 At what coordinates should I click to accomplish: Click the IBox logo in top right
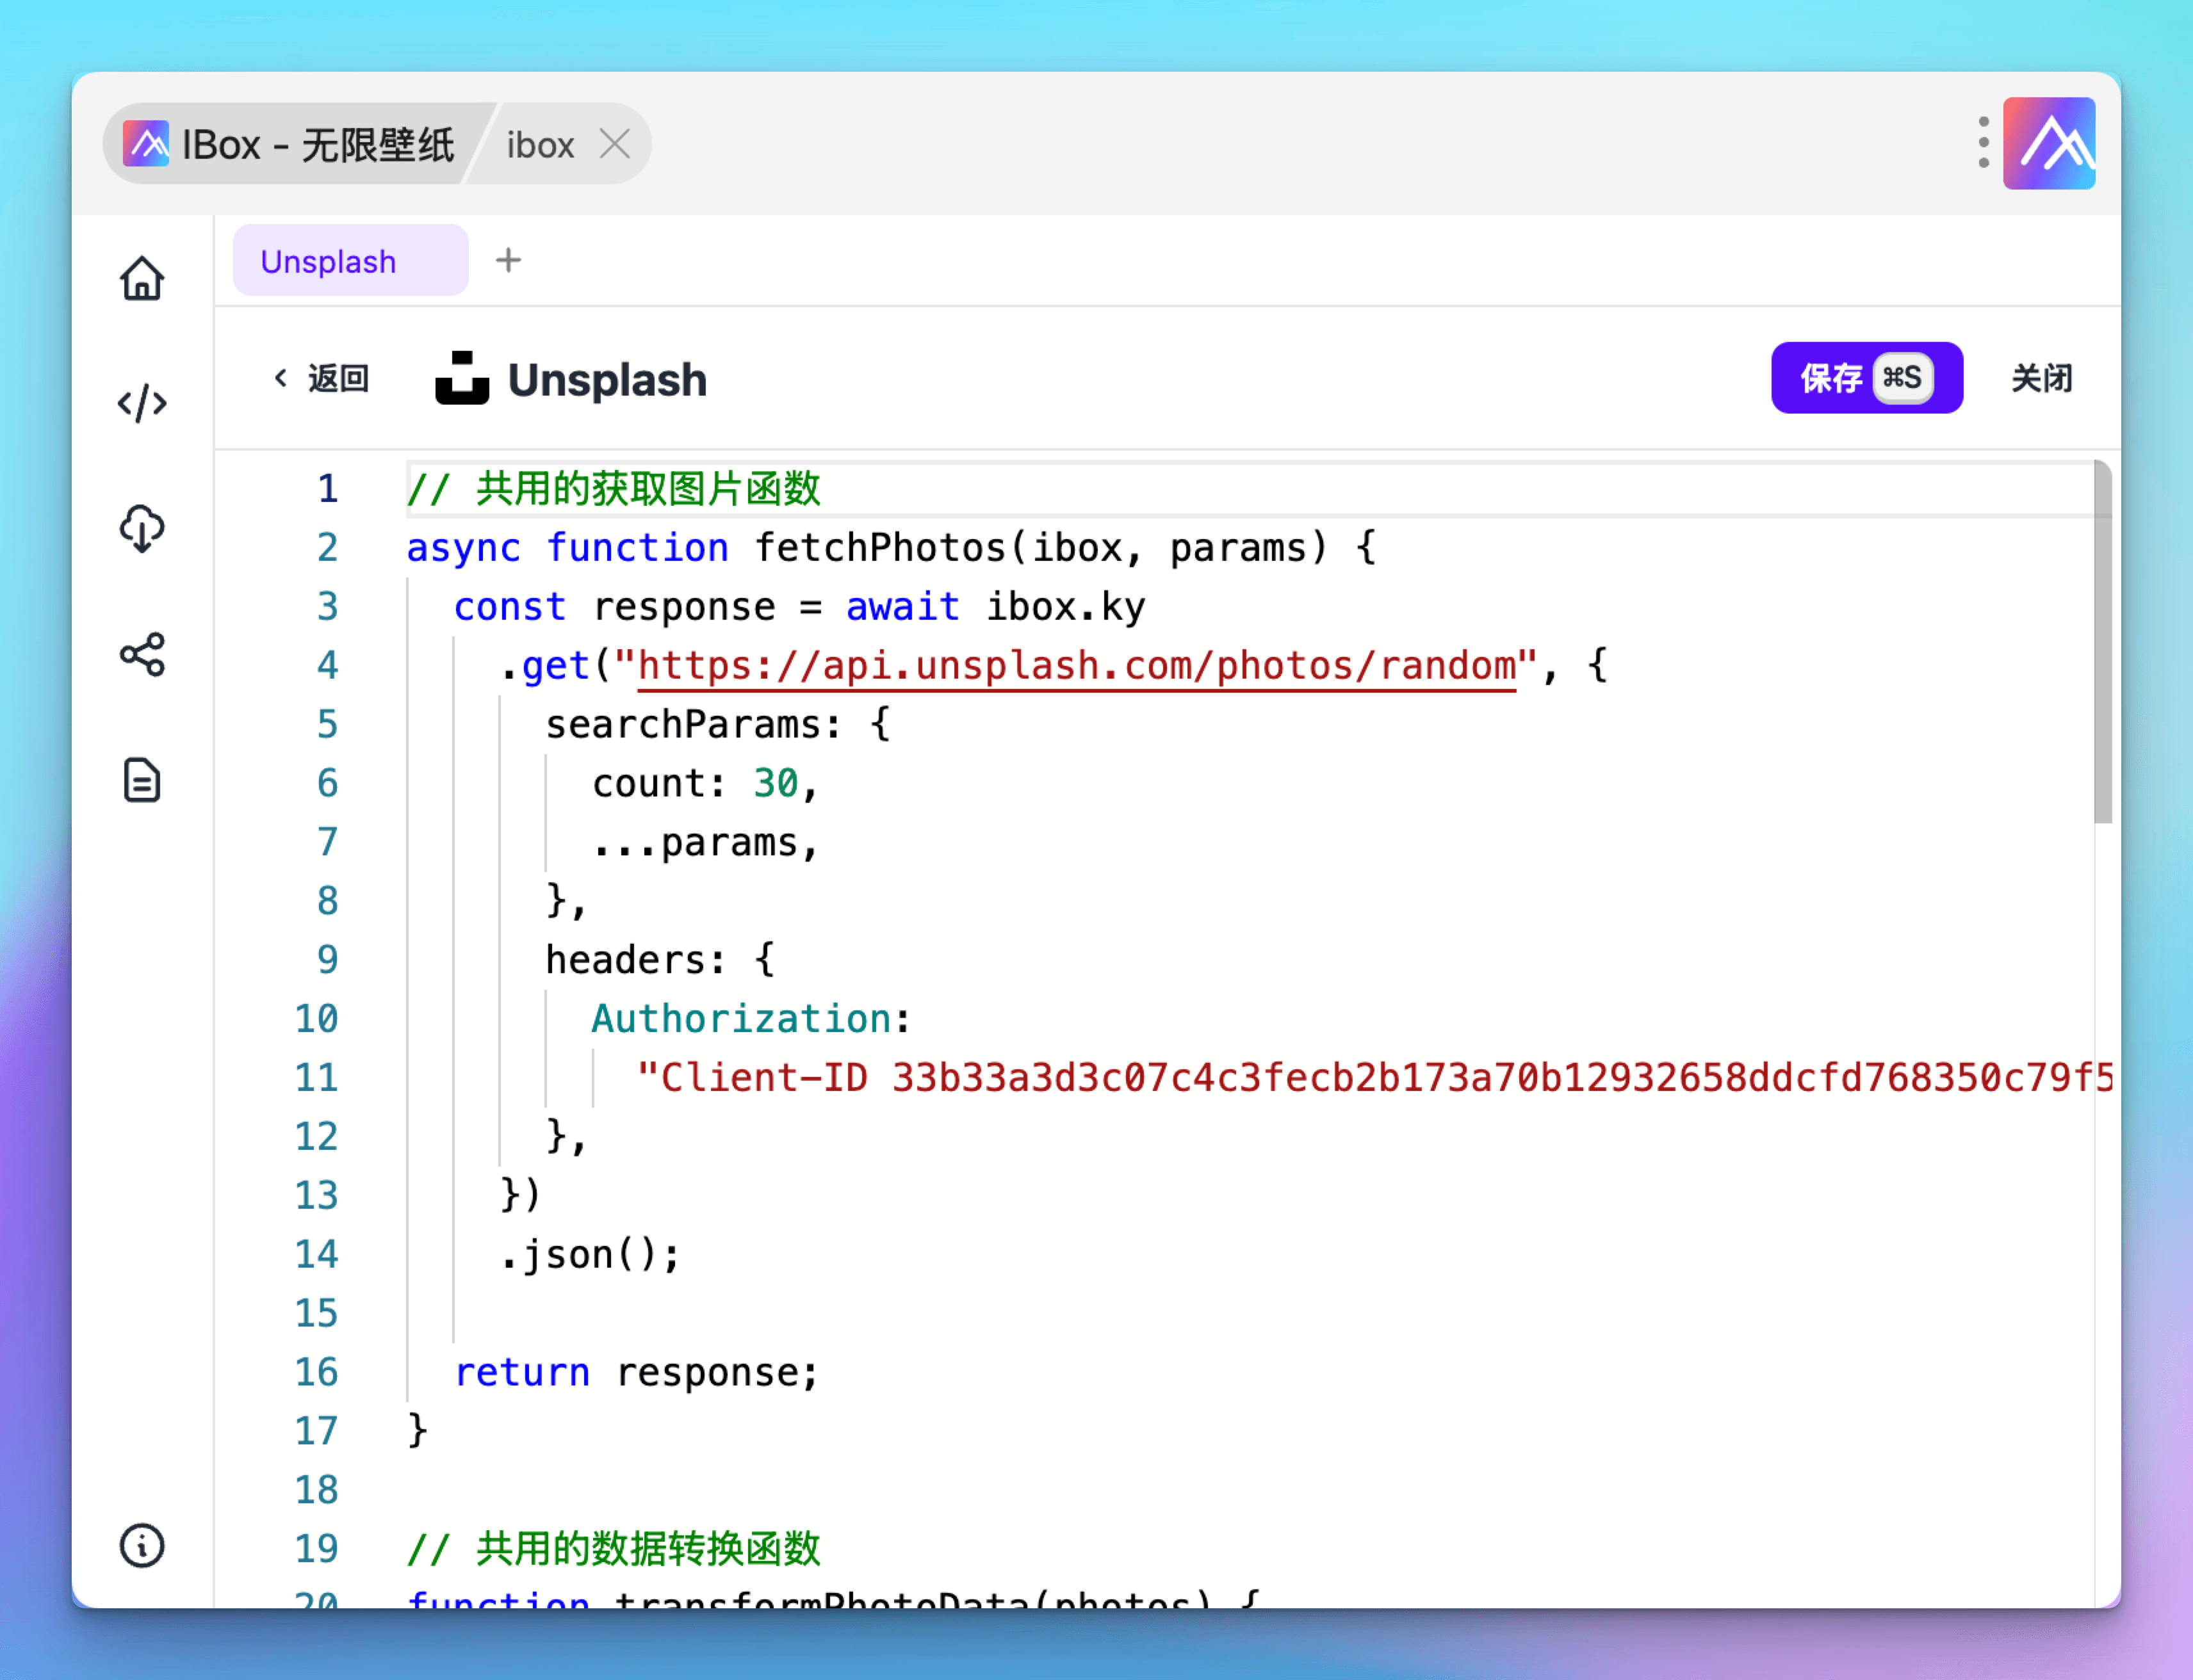2049,143
